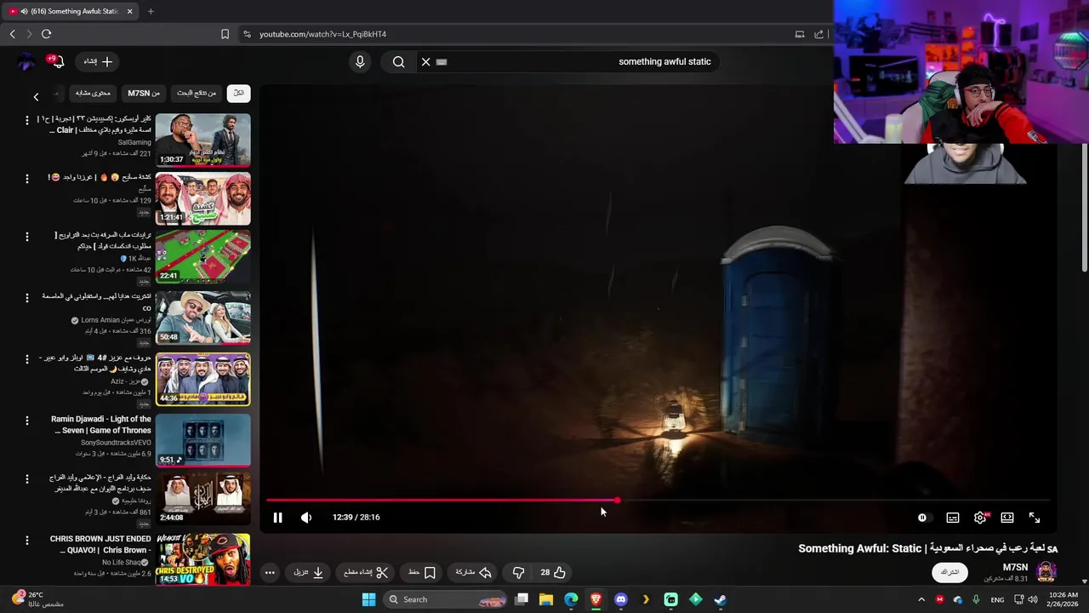This screenshot has height=613, width=1089.
Task: Select the من M7SN filter chip
Action: [144, 93]
